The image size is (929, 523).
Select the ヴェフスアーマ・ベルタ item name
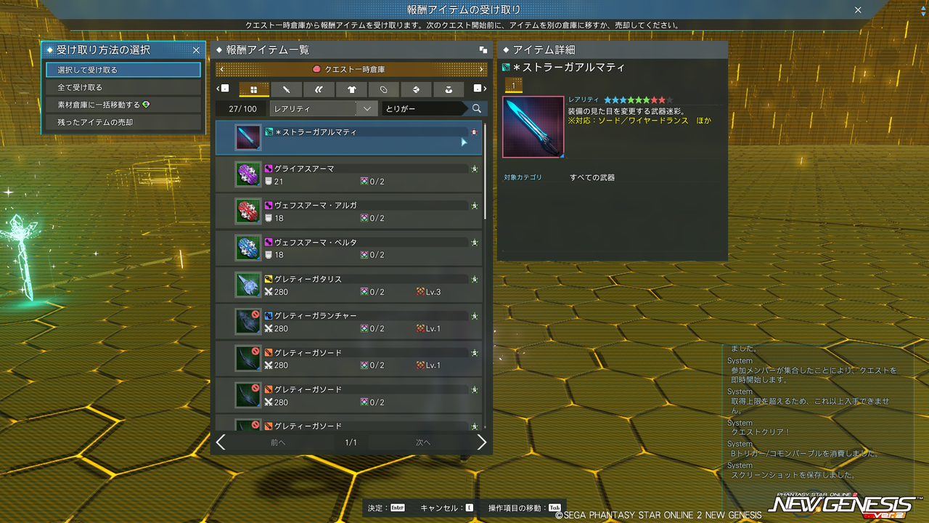[315, 243]
